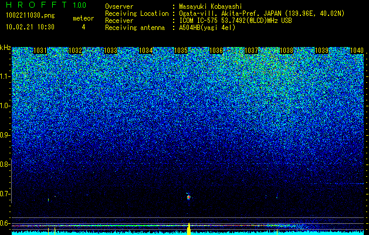369x235 pixels.
Task: Click the meteor label
Action: [83, 18]
